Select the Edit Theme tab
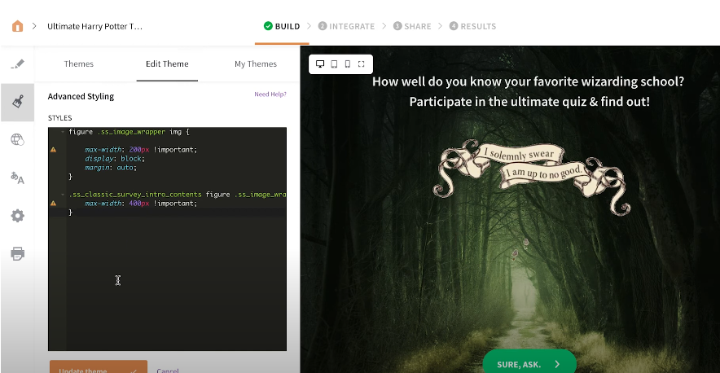720x373 pixels. pyautogui.click(x=167, y=64)
